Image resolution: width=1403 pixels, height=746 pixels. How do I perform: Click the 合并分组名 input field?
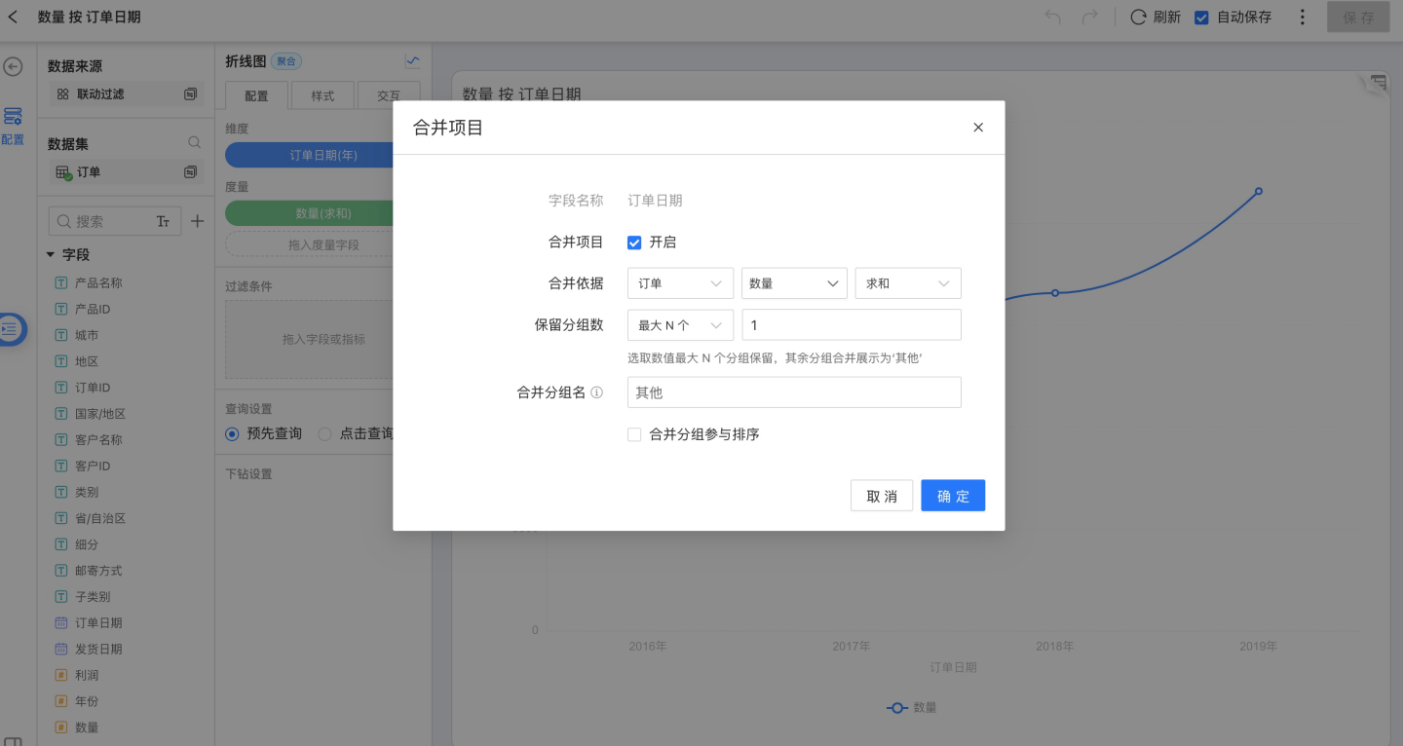tap(794, 392)
